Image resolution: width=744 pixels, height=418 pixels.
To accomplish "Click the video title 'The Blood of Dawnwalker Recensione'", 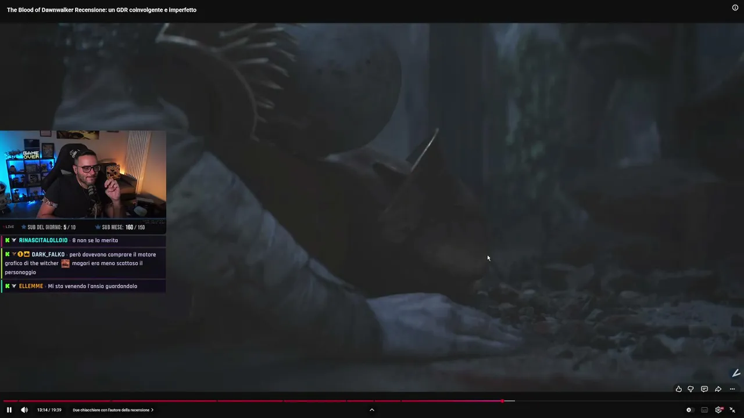I will coord(102,10).
